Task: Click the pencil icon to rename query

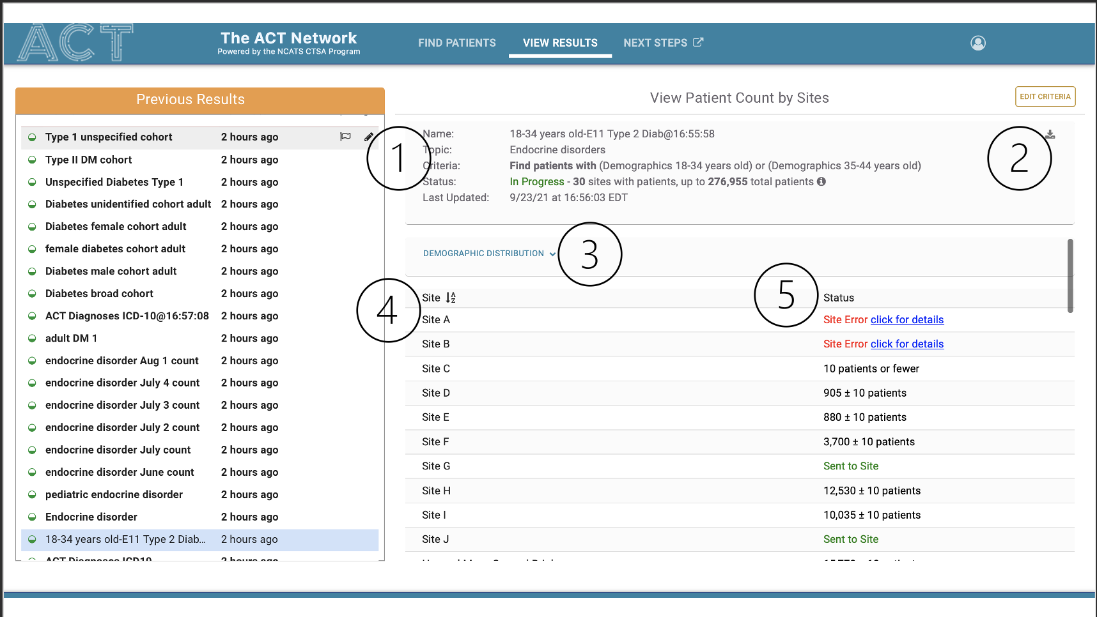Action: pos(369,137)
